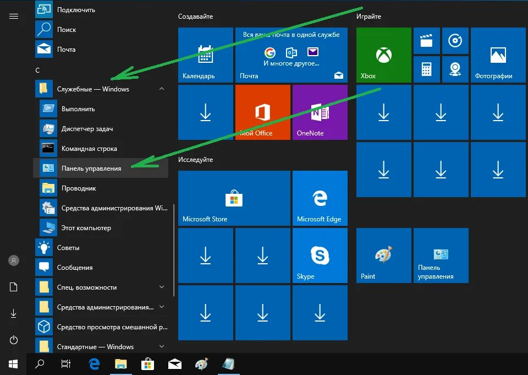This screenshot has height=375, width=528.
Task: Open the Maps webcam-pin small tile
Action: tap(455, 69)
